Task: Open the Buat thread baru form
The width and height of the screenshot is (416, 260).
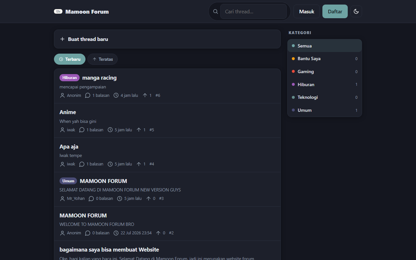Action: click(167, 39)
